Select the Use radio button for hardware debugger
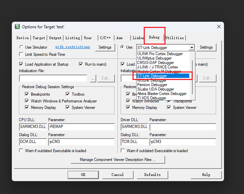Image resolution: width=244 pixels, height=194 pixels. (x=122, y=47)
